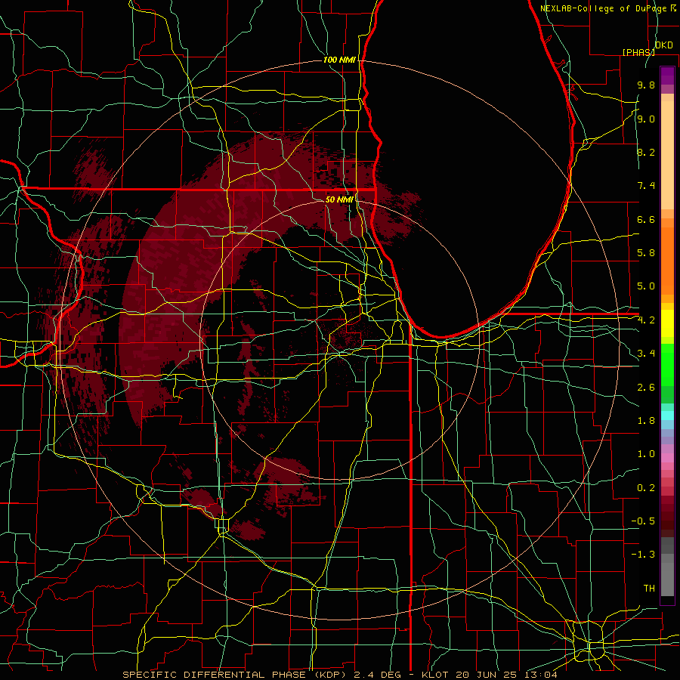The image size is (680, 680).
Task: Select the 1.0 scale value
Action: tap(646, 454)
